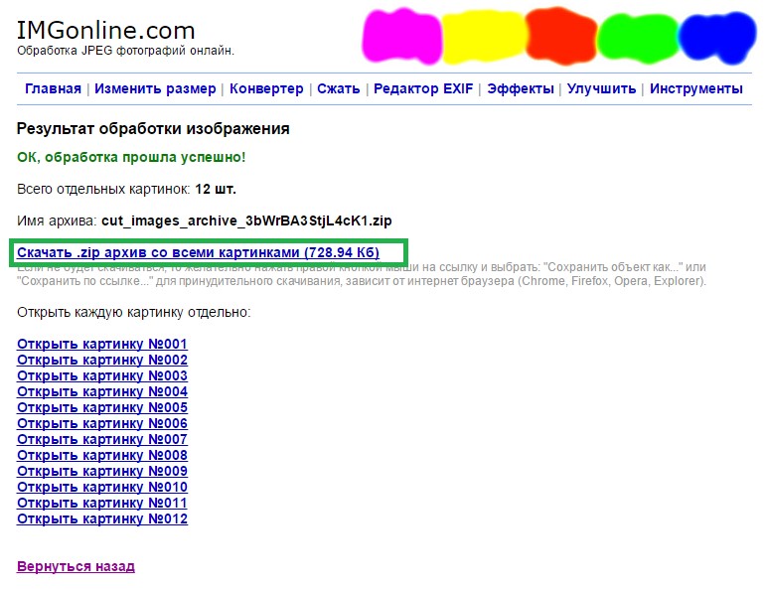The width and height of the screenshot is (766, 590).
Task: Click the red color blob in header
Action: click(560, 35)
